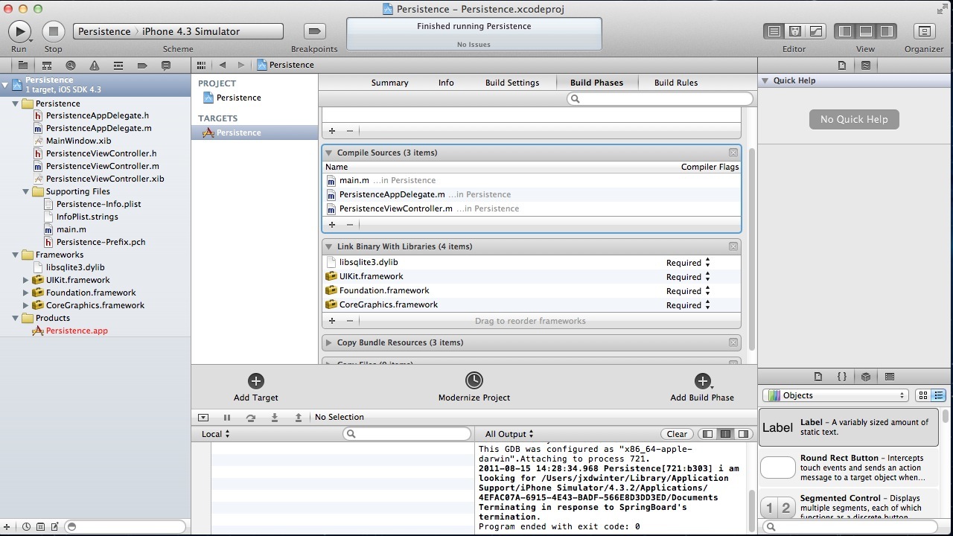Switch to Build Phases tab
Screen dimensions: 953x536
[x=596, y=83]
